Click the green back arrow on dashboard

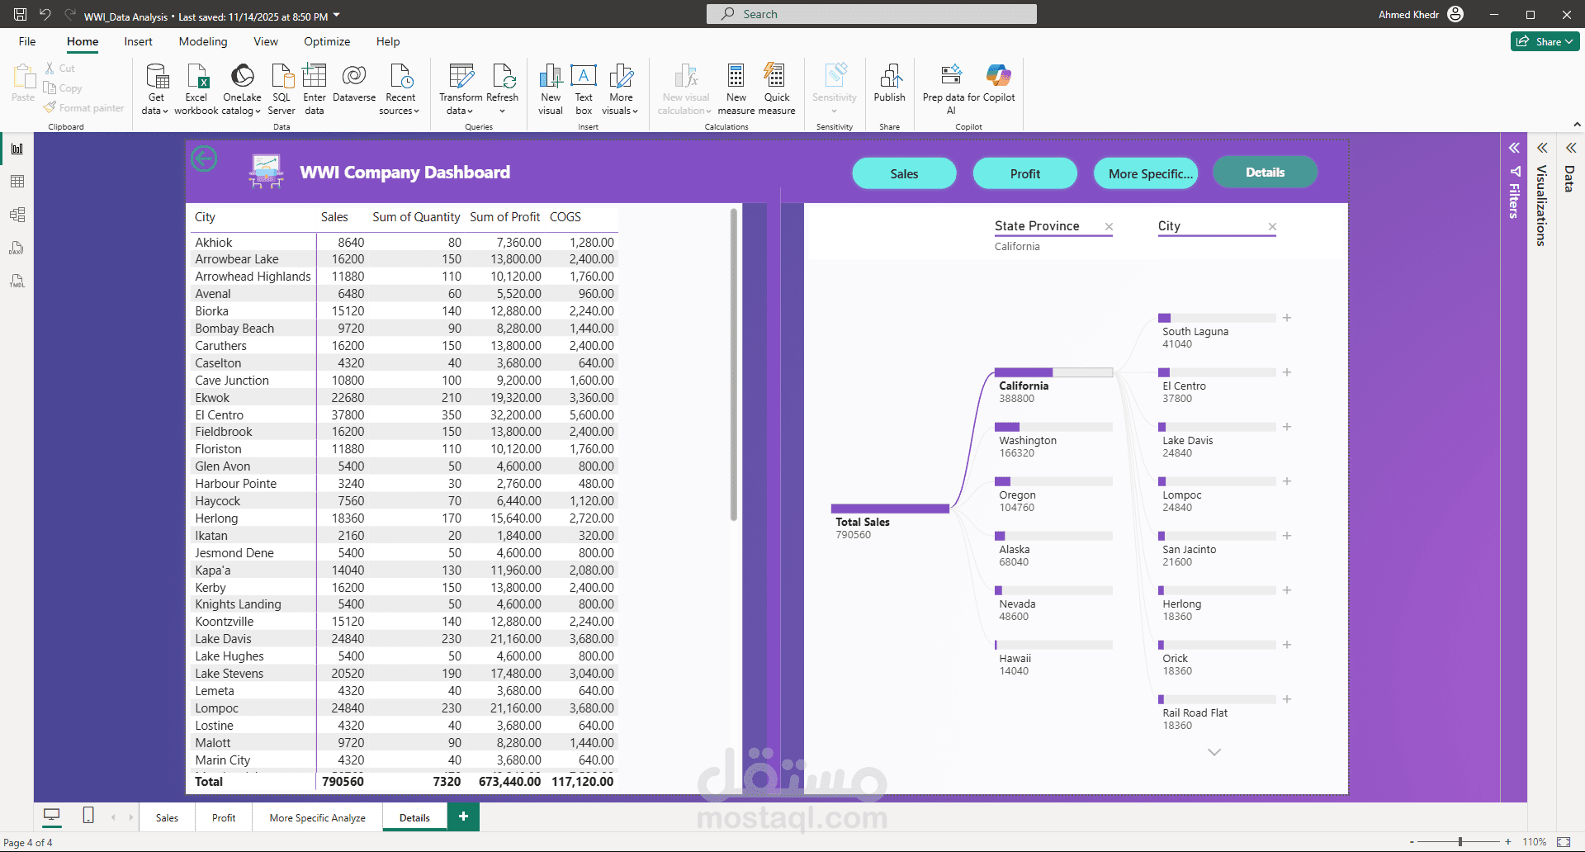click(x=204, y=158)
